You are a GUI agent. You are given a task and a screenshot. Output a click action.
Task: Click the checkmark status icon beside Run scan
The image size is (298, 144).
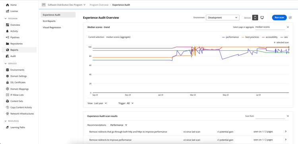tap(290, 17)
